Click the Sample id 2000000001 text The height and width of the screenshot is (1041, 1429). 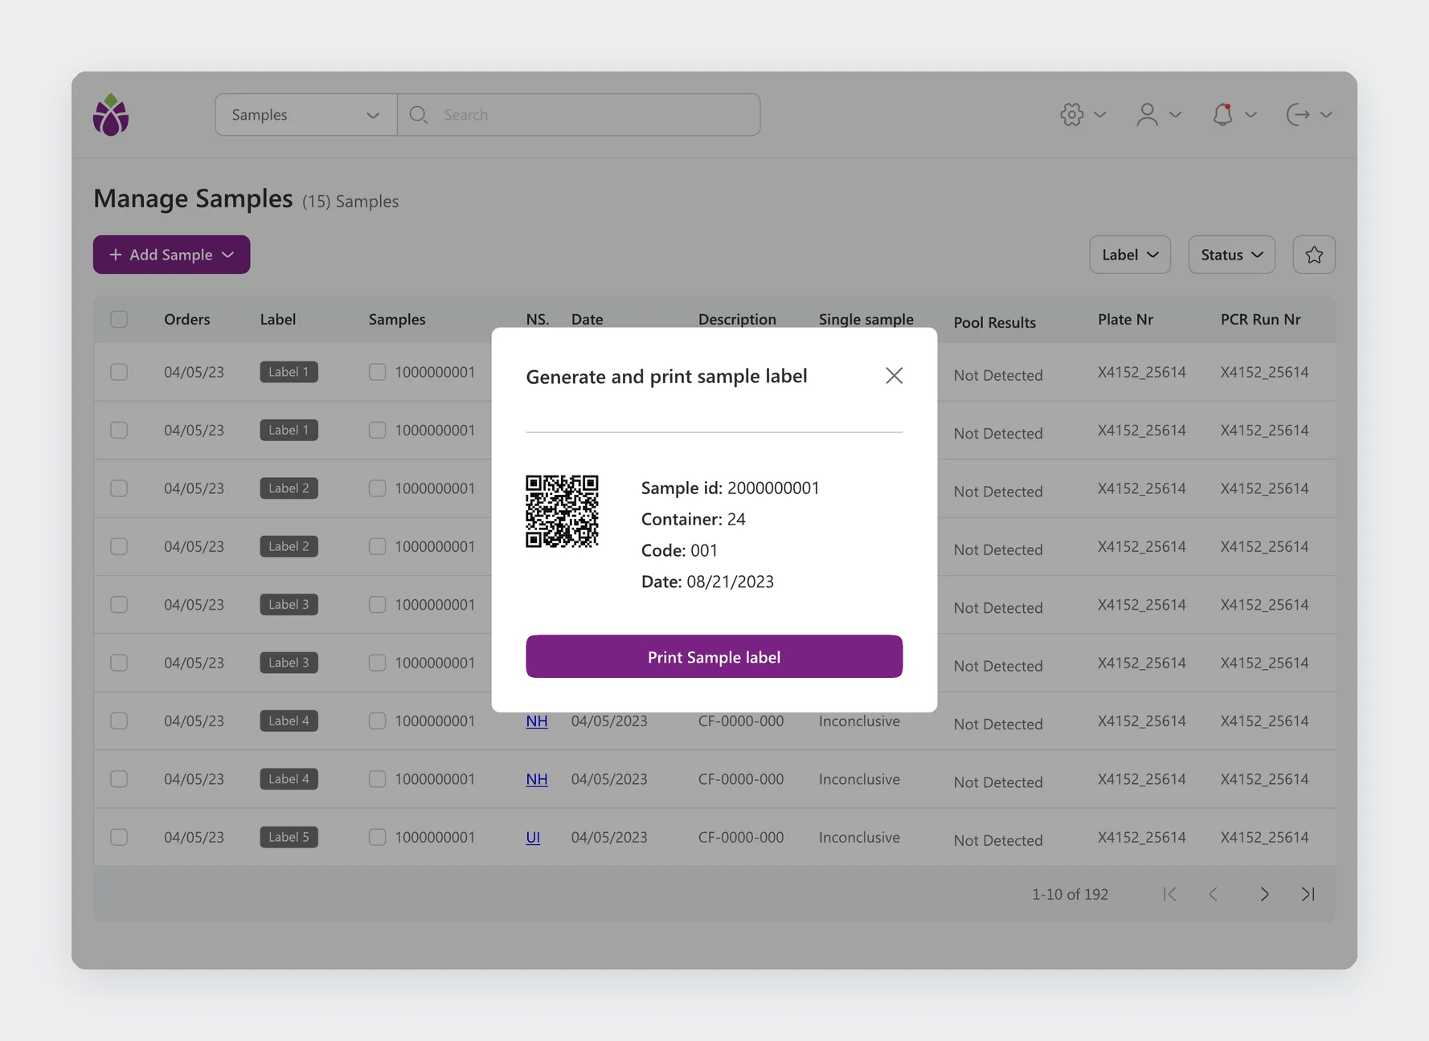tap(730, 488)
